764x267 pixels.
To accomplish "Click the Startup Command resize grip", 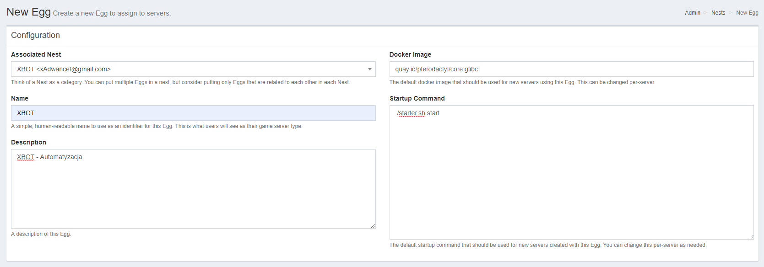I will coord(751,237).
